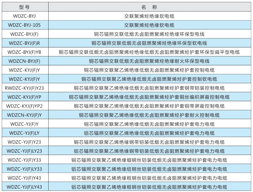The image size is (253, 192).
Task: Click the WDZCN-KYJ(F)Y model cell
Action: 24,115
